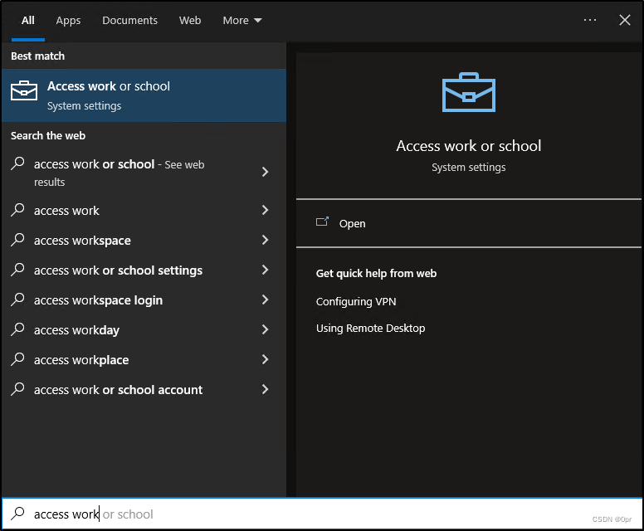
Task: Open Configuring VPN help link
Action: pyautogui.click(x=356, y=301)
